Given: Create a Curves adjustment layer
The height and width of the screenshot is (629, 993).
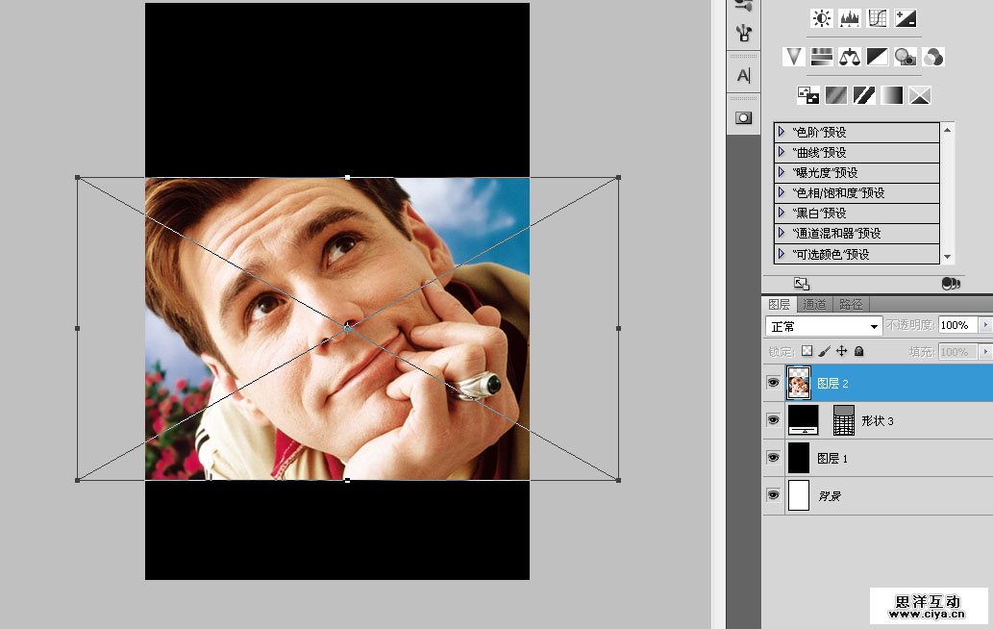Looking at the screenshot, I should 877,18.
